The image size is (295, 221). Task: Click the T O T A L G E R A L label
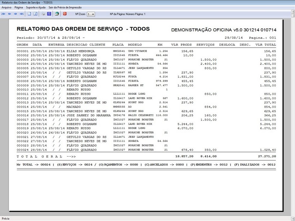pos(39,156)
